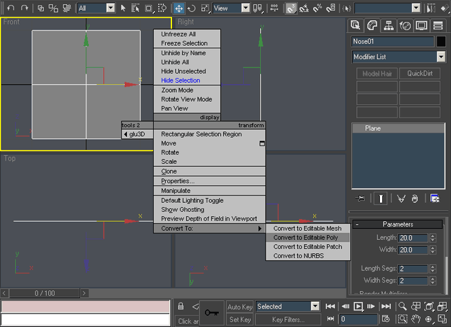
Task: Activate the Pan View hand tool
Action: point(416,318)
